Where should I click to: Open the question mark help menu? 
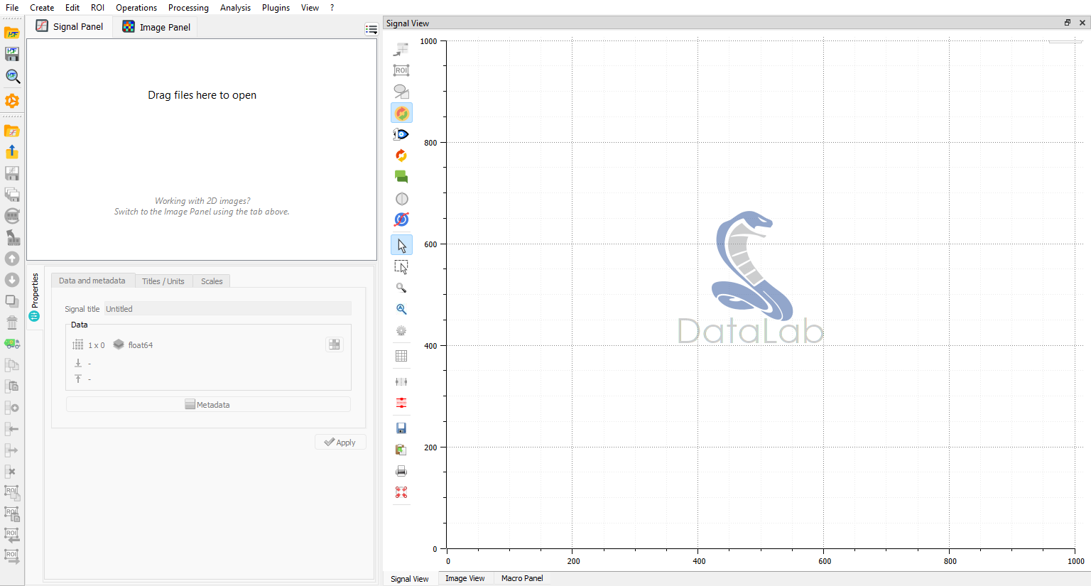tap(332, 8)
